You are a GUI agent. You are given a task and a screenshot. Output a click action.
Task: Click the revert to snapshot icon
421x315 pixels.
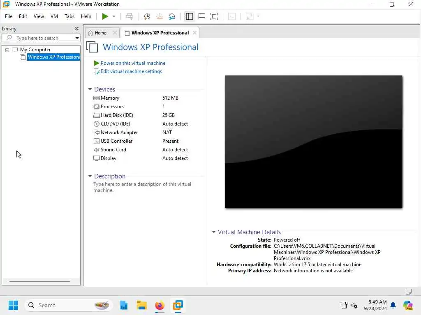(x=160, y=16)
